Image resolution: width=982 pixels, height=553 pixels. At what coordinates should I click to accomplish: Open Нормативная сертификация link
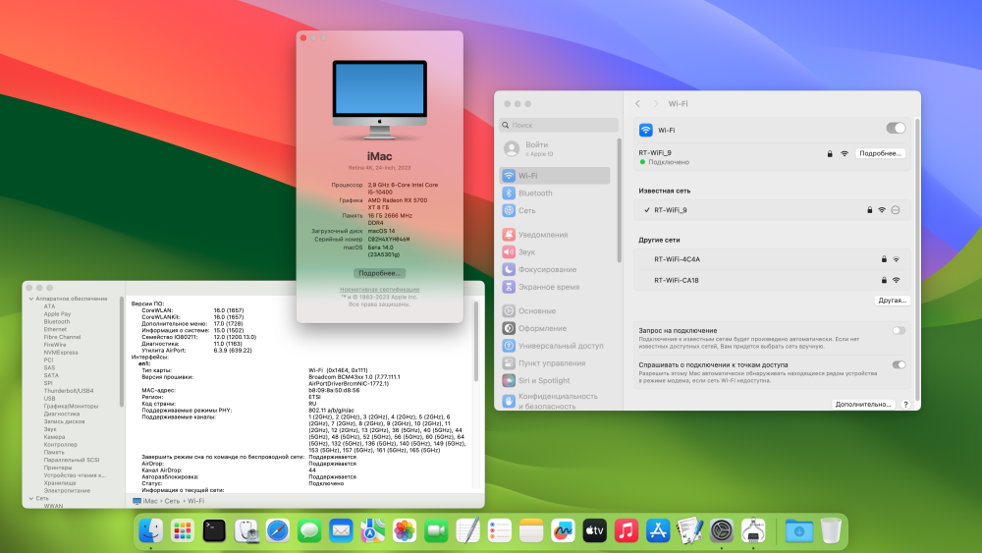point(379,290)
